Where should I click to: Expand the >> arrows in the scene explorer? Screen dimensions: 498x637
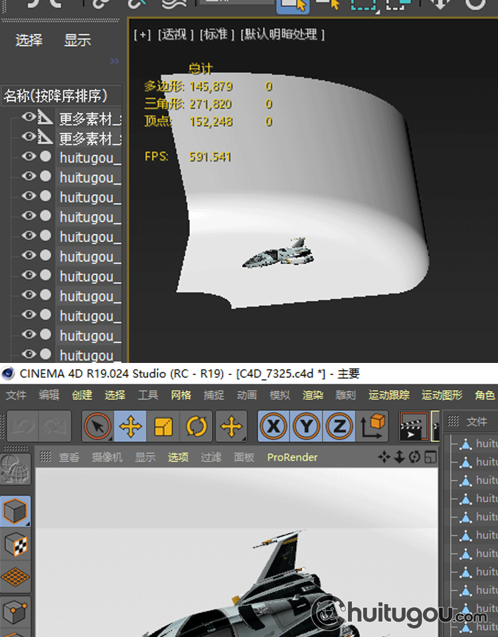click(115, 61)
